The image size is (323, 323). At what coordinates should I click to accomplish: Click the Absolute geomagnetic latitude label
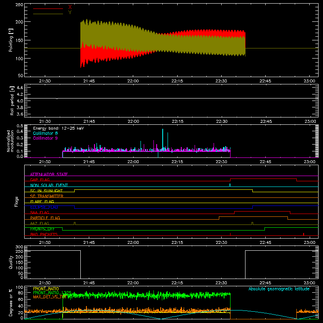[x=279, y=289]
